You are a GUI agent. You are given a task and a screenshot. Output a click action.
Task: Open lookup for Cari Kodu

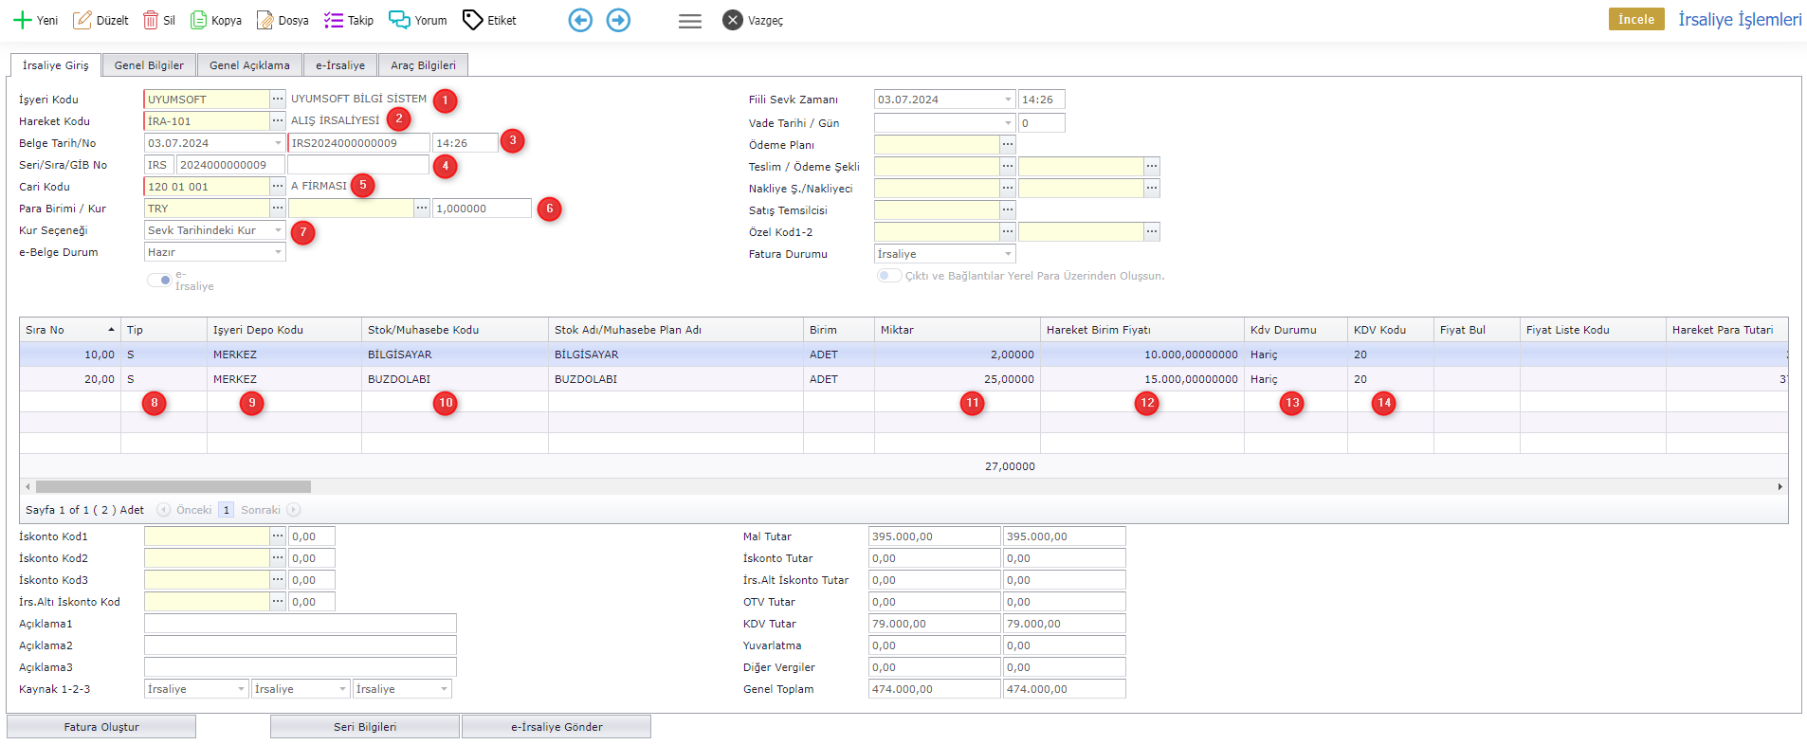(x=278, y=186)
